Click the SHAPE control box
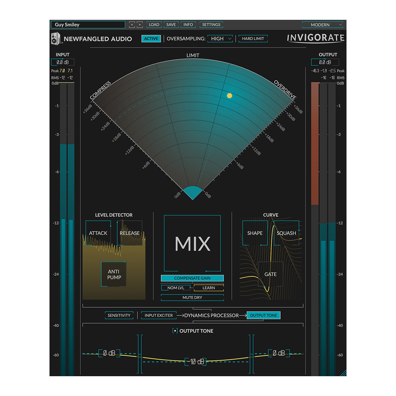This screenshot has width=396, height=396. click(255, 233)
